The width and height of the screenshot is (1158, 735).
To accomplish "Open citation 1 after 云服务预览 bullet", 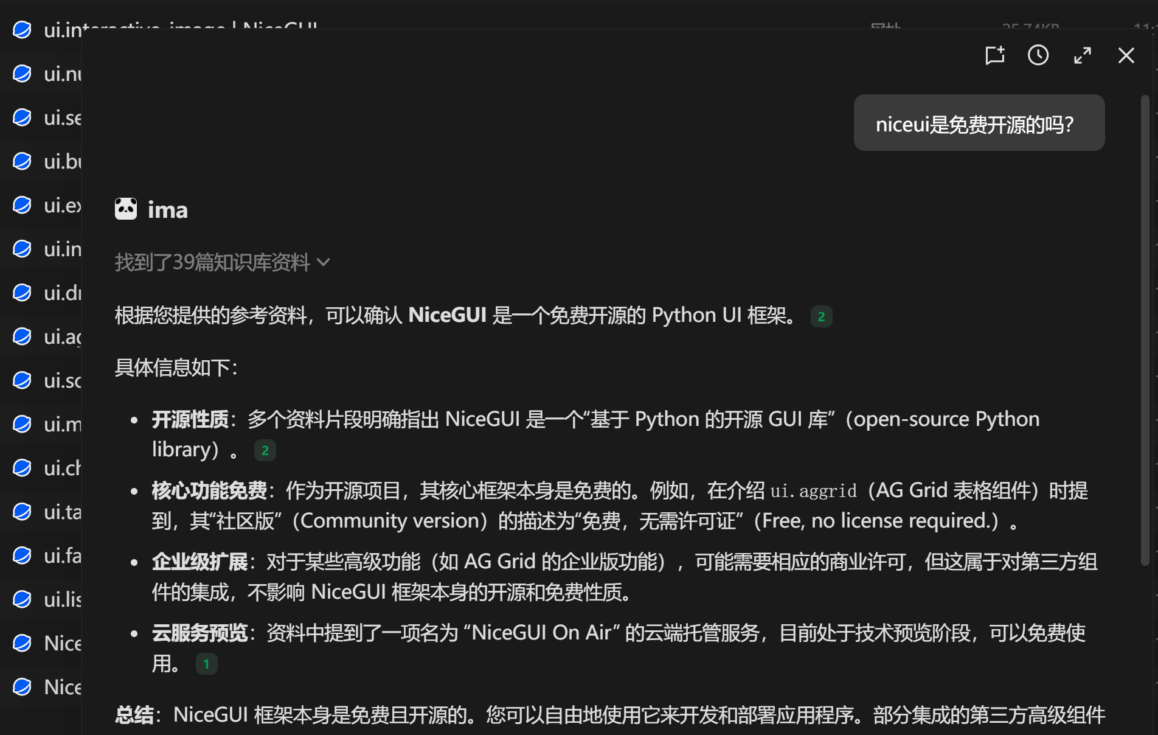I will (206, 664).
